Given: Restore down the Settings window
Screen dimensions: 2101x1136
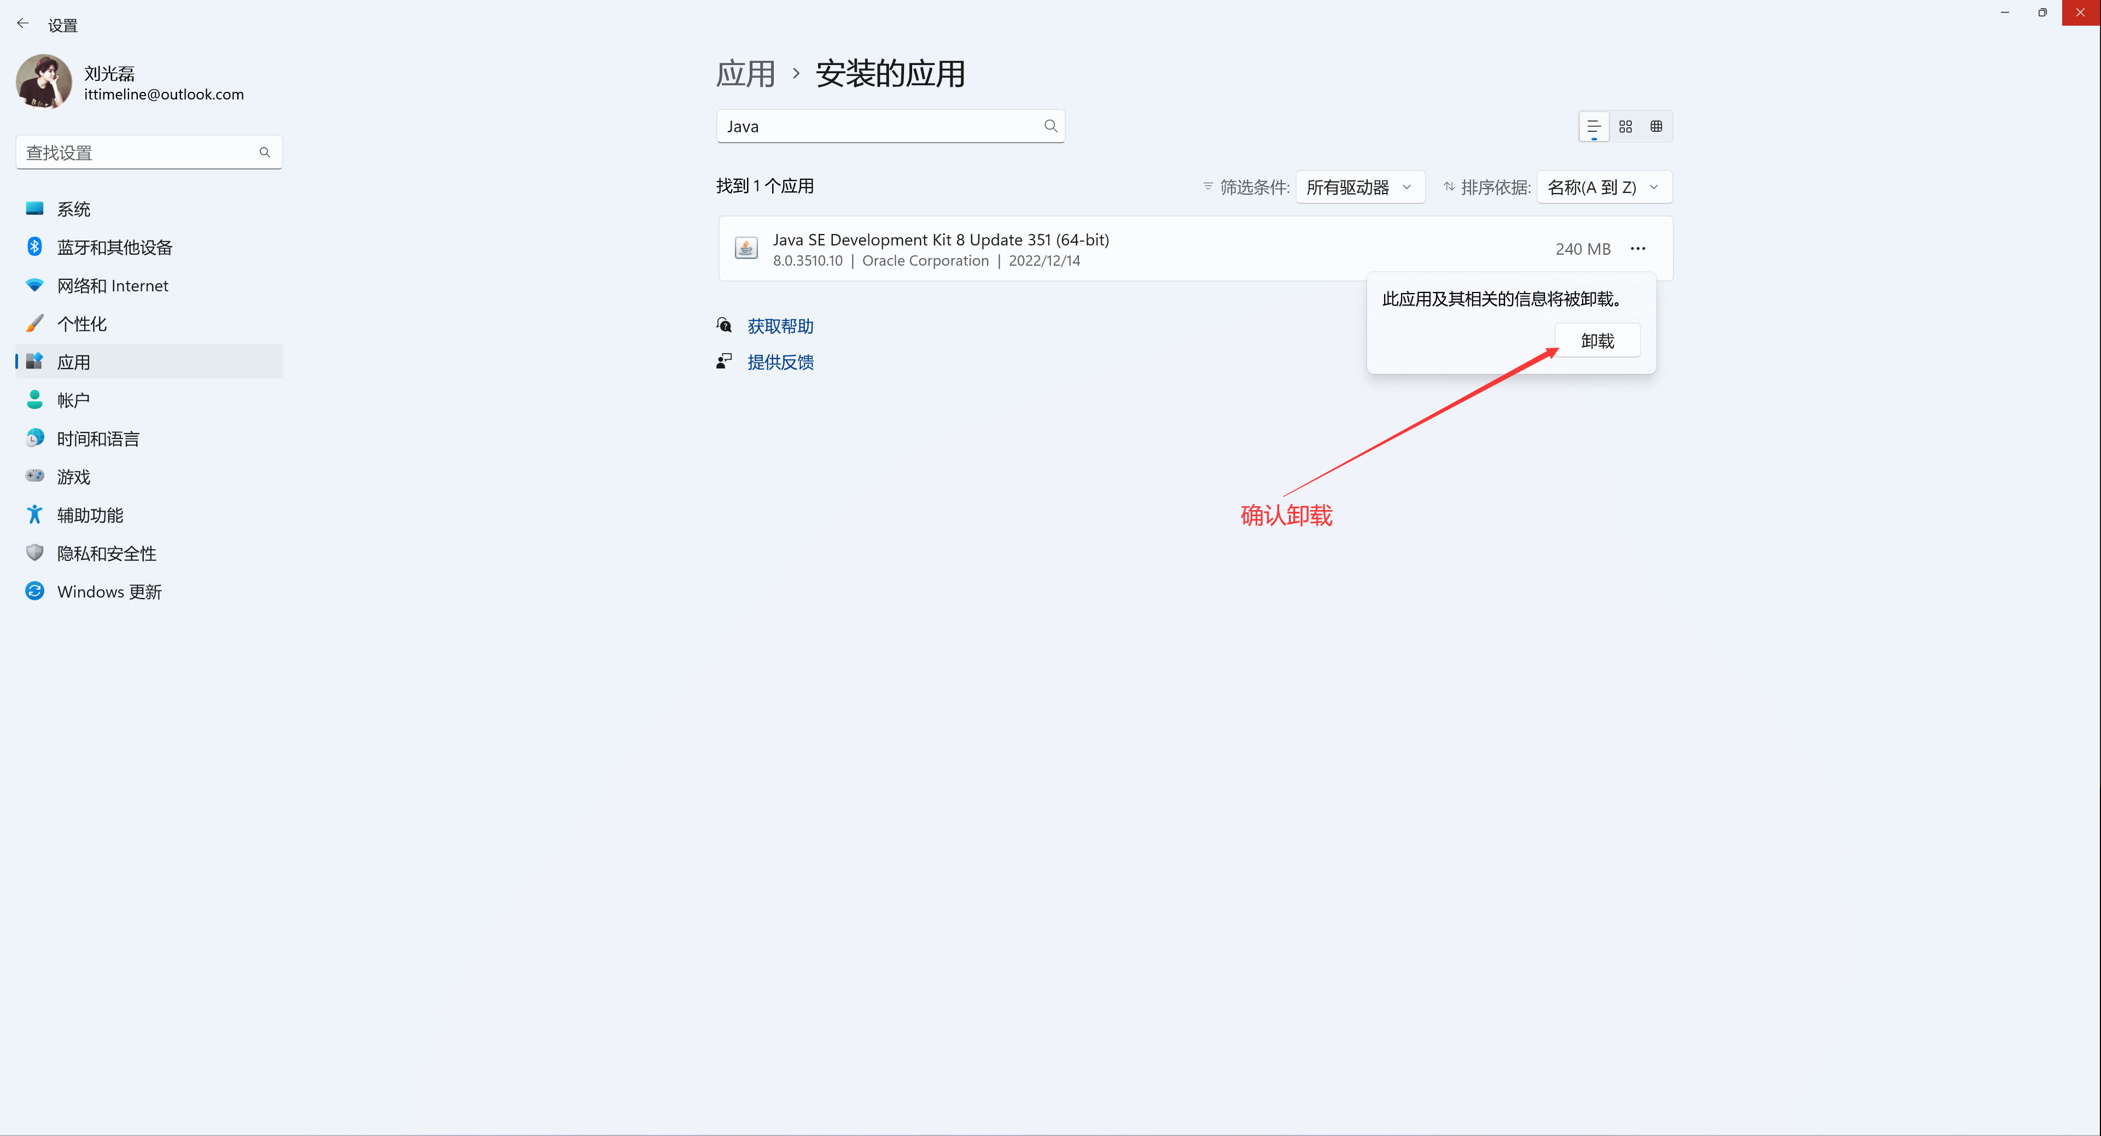Looking at the screenshot, I should tap(2042, 12).
